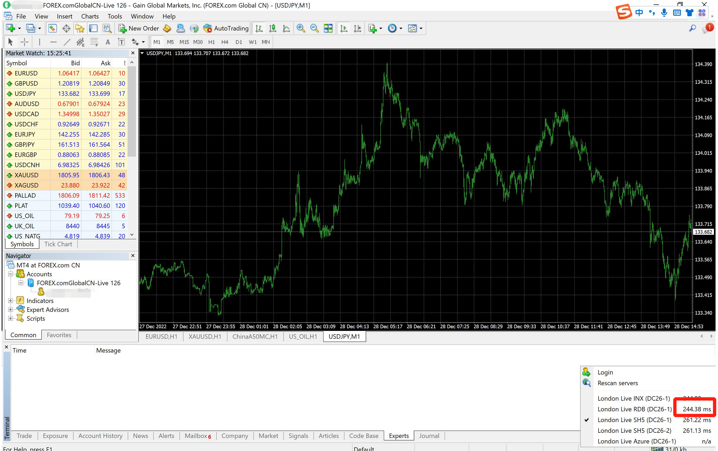
Task: Expand the Indicators tree node
Action: tap(10, 301)
